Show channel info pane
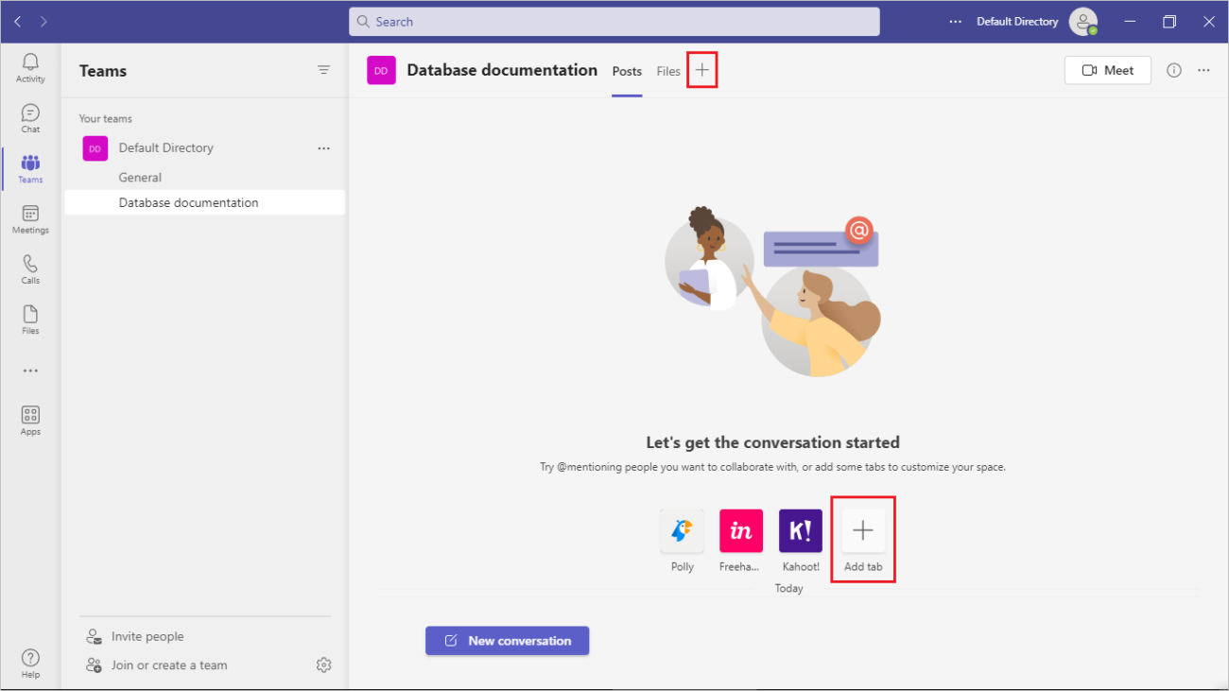Image resolution: width=1229 pixels, height=691 pixels. point(1174,70)
